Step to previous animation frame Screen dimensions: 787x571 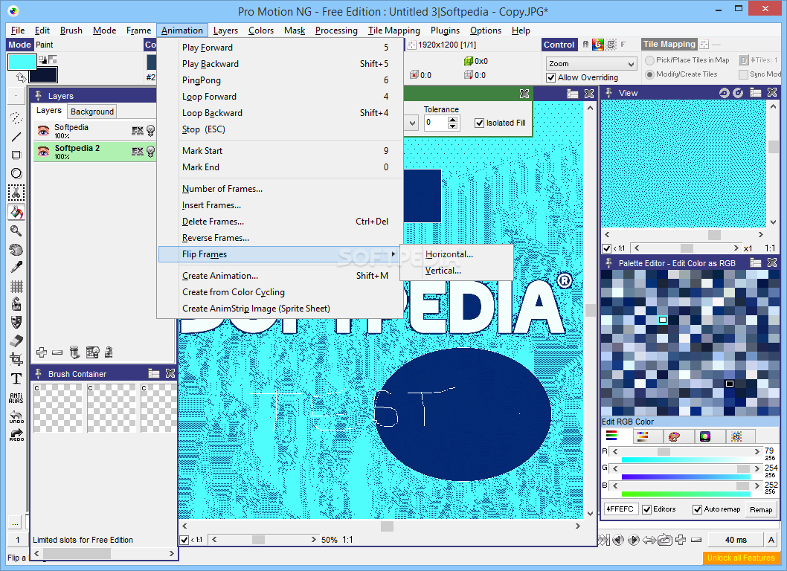pyautogui.click(x=618, y=540)
